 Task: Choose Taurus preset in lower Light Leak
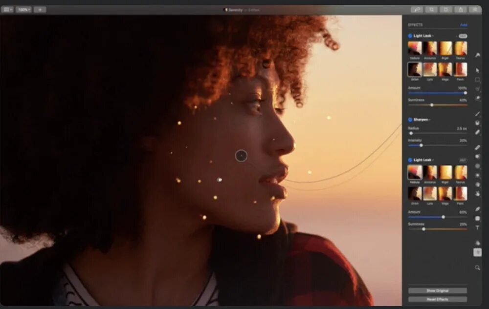[461, 172]
